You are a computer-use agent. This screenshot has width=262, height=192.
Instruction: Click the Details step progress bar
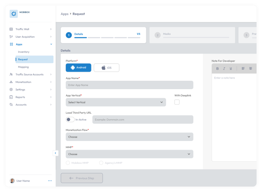click(107, 38)
